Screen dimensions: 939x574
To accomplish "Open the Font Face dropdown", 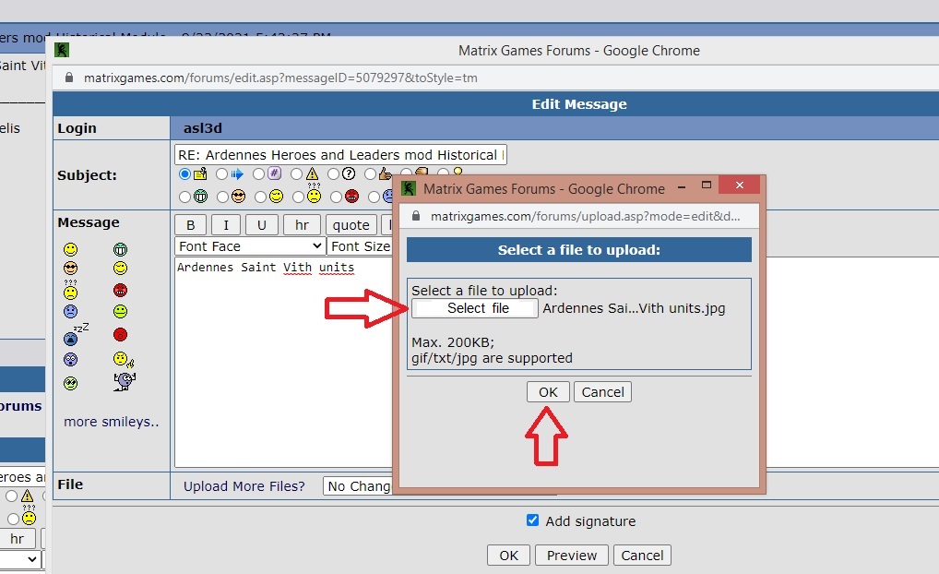I will point(250,246).
